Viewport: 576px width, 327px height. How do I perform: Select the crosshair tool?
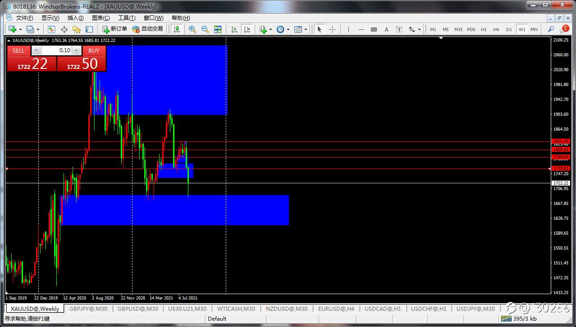pos(332,29)
